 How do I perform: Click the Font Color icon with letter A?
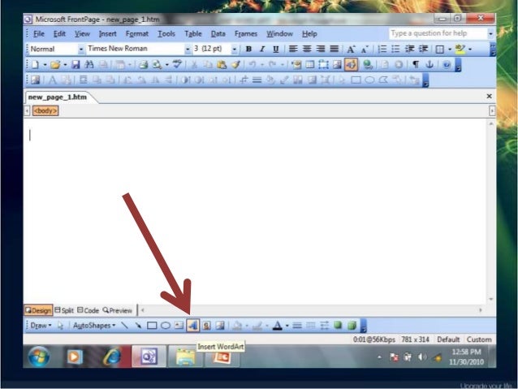278,326
